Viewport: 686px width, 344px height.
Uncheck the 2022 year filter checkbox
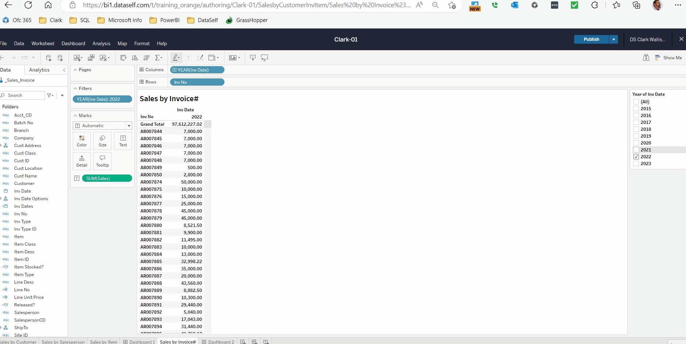636,157
